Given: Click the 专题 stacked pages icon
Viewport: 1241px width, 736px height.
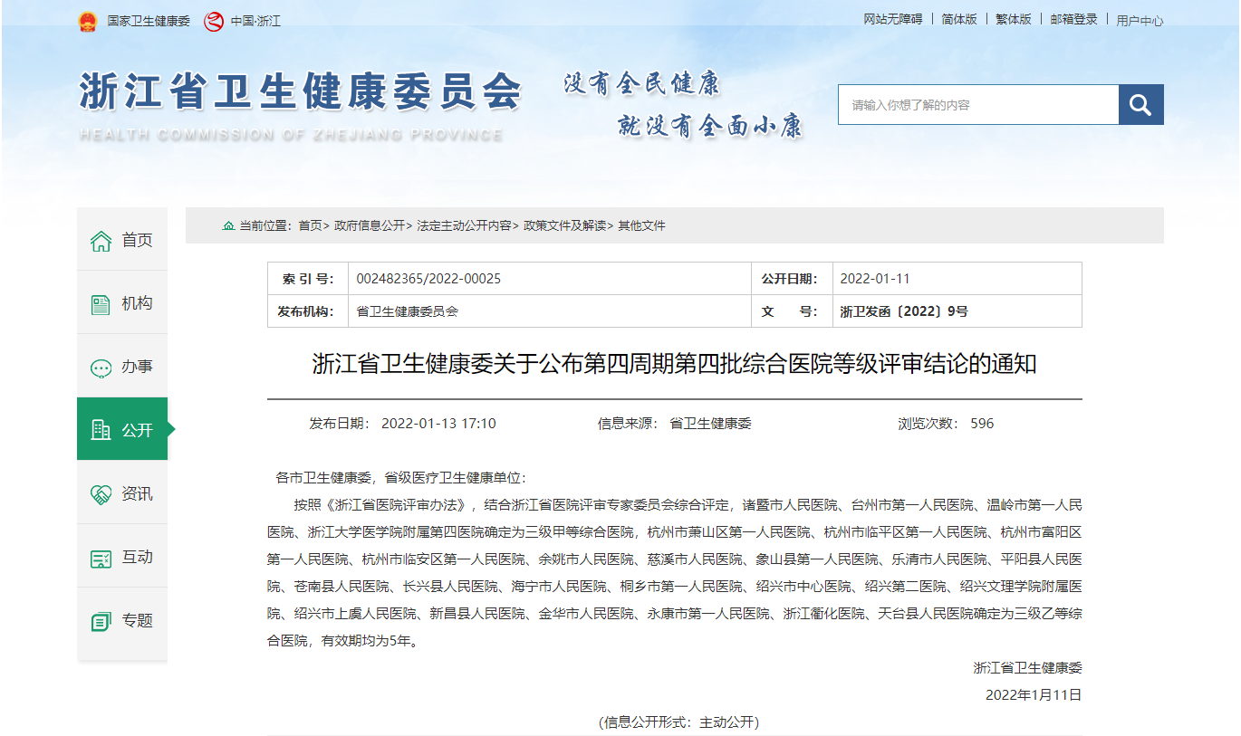Looking at the screenshot, I should pos(101,621).
